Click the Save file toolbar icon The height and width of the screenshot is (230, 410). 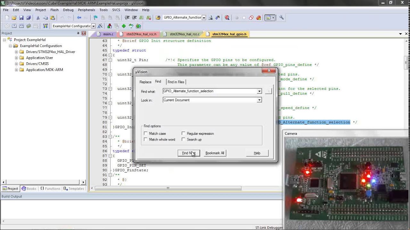tap(21, 18)
